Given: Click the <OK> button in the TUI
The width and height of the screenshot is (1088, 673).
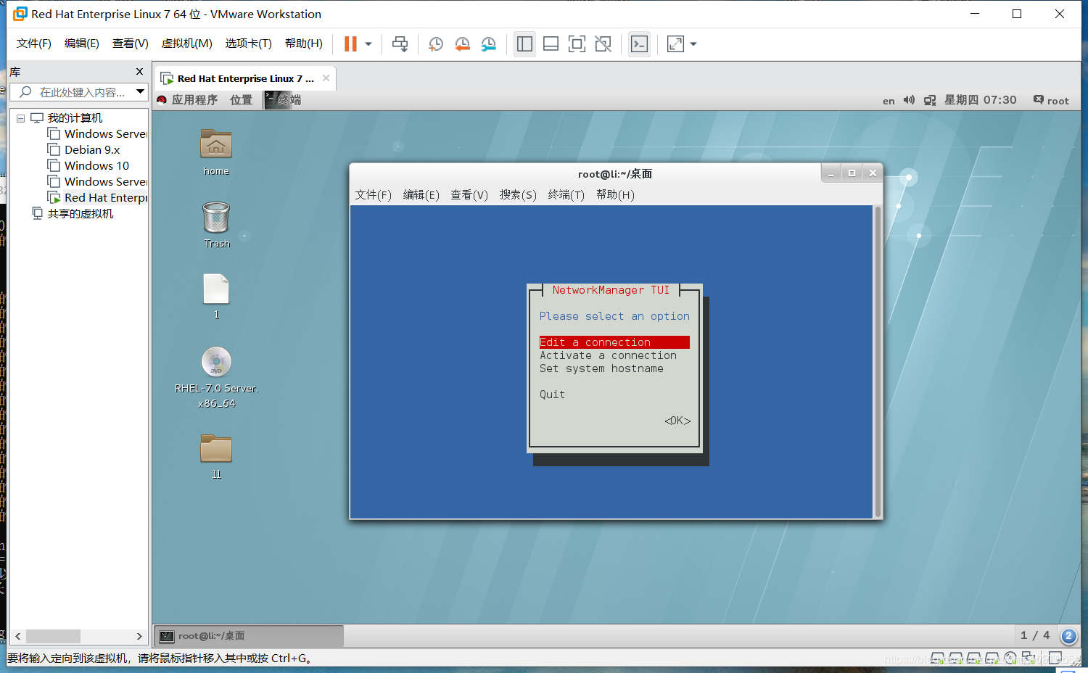Looking at the screenshot, I should click(x=677, y=421).
